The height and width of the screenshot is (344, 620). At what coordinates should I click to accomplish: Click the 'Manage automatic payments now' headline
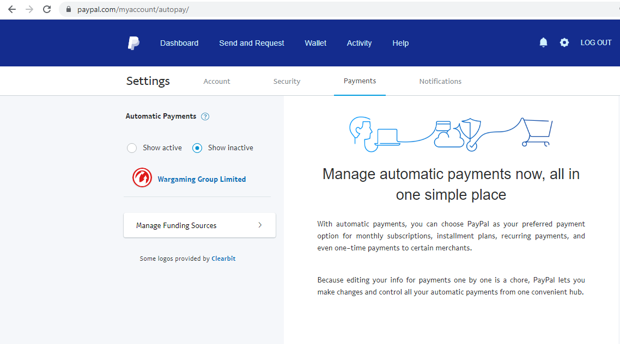[x=451, y=184]
